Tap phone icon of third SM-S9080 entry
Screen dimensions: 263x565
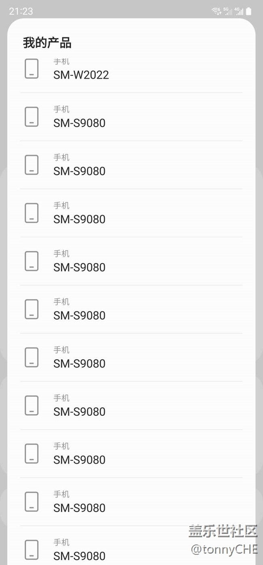tap(32, 213)
